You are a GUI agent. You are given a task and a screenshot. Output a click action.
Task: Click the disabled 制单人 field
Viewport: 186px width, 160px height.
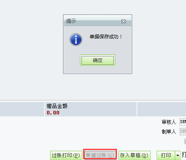(x=183, y=132)
